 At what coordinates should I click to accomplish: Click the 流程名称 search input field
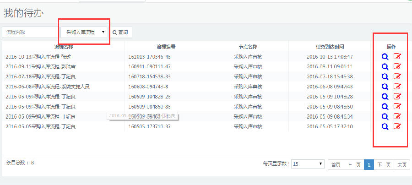[x=31, y=32]
